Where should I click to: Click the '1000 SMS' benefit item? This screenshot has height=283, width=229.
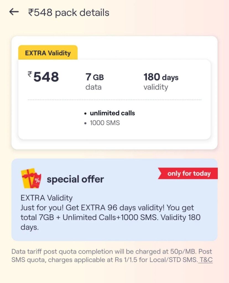pyautogui.click(x=105, y=123)
